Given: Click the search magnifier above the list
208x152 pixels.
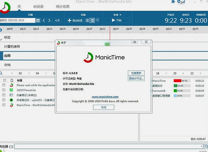Looking at the screenshot, I should [1, 73].
